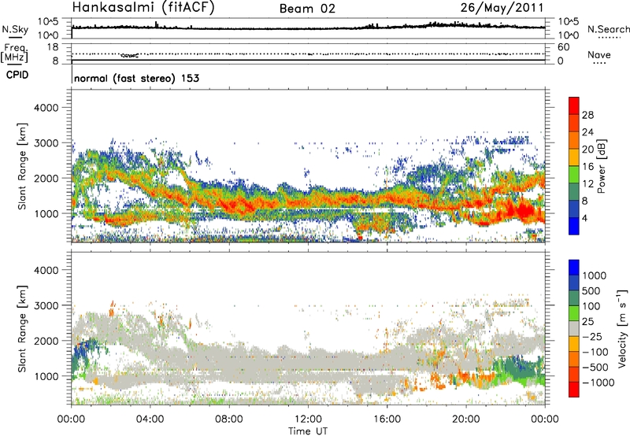630x436 pixels.
Task: Click the noise level trace panel
Action: [x=308, y=28]
